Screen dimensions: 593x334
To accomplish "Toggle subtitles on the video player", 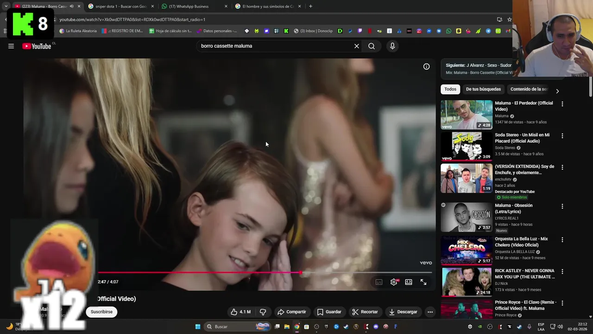I will tap(379, 282).
